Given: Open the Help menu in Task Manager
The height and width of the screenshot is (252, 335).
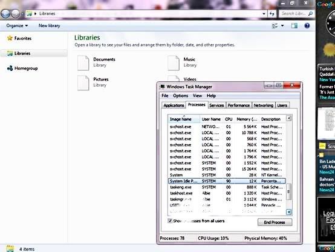Looking at the screenshot, I should coord(211,96).
